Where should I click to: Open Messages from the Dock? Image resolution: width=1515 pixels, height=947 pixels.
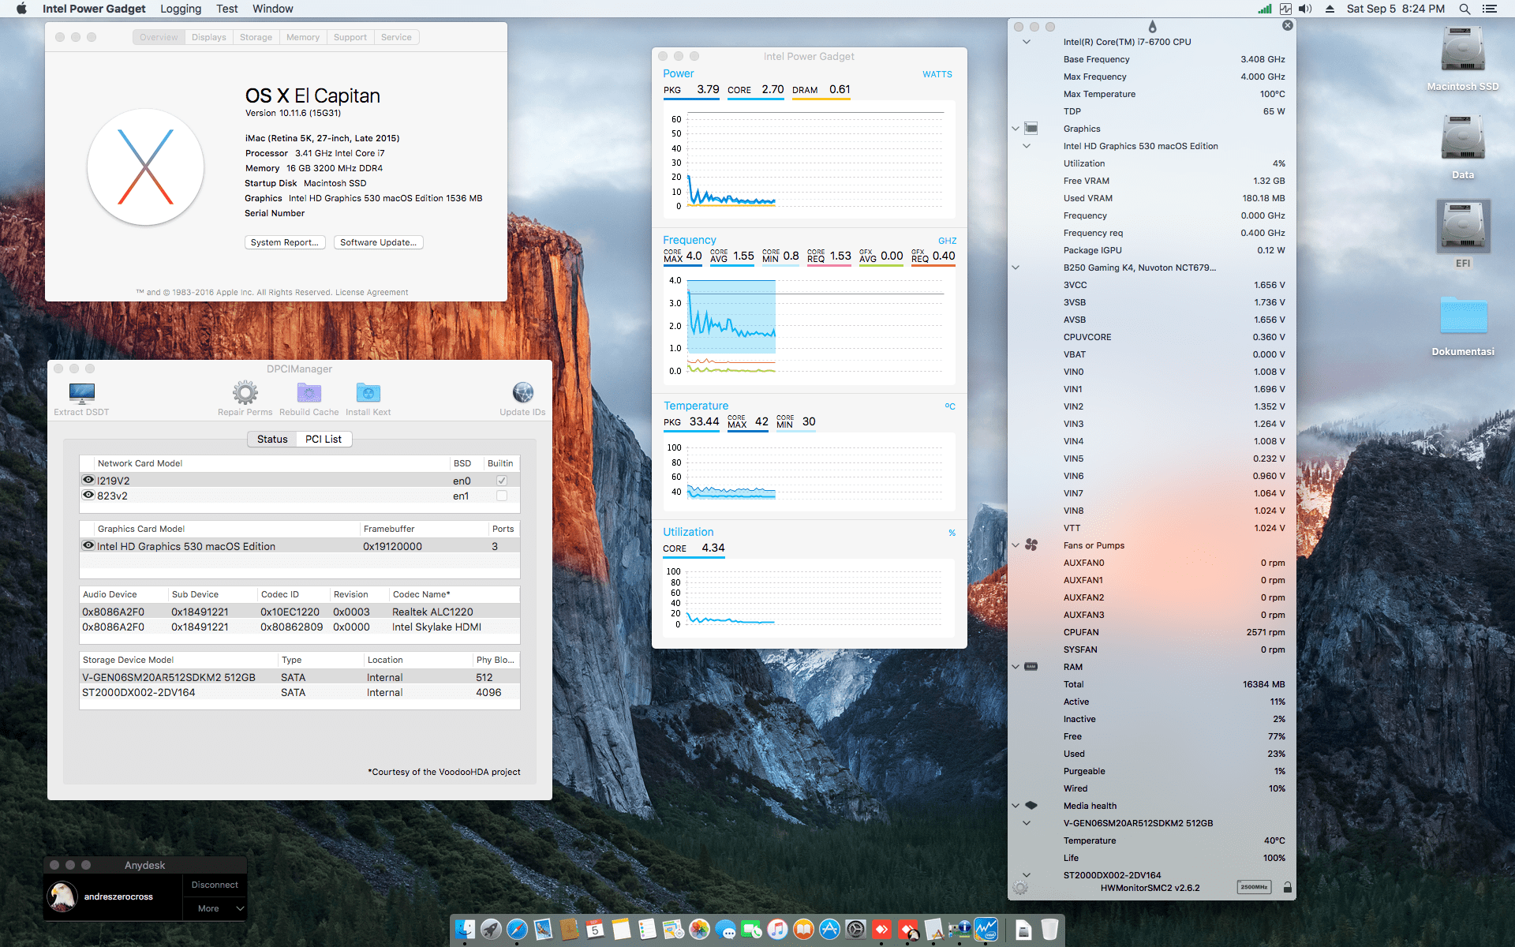(x=726, y=930)
